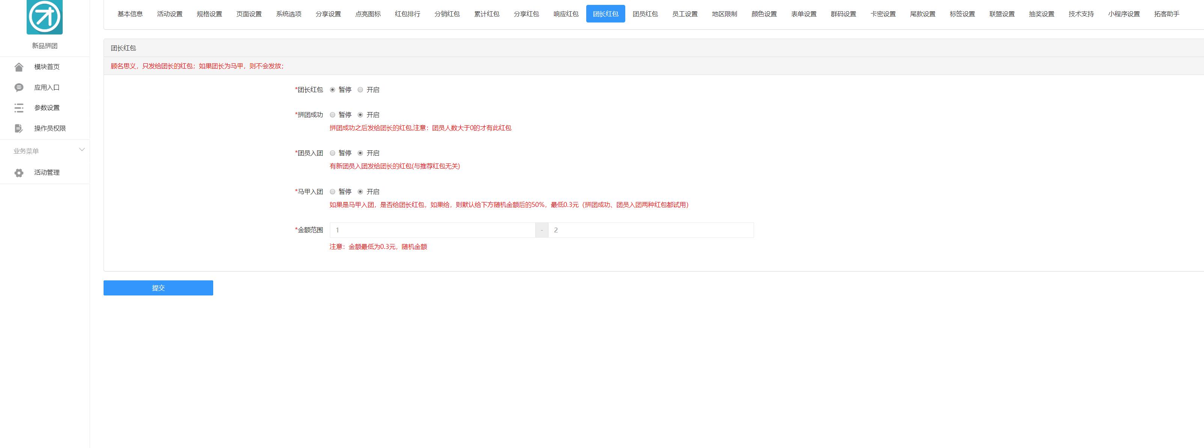This screenshot has height=448, width=1204.
Task: Switch to the 卡密设置 tab
Action: (x=883, y=14)
